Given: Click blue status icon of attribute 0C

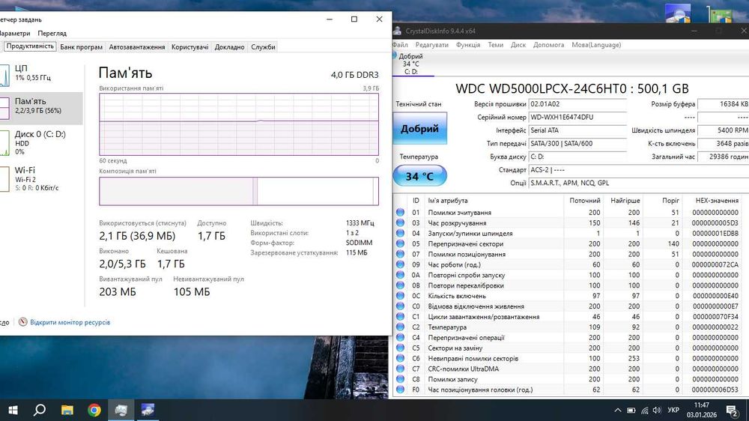Looking at the screenshot, I should point(400,296).
